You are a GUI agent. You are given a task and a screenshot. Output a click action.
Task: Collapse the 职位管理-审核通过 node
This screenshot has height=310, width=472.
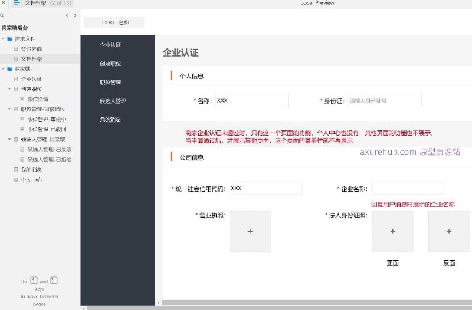click(9, 109)
